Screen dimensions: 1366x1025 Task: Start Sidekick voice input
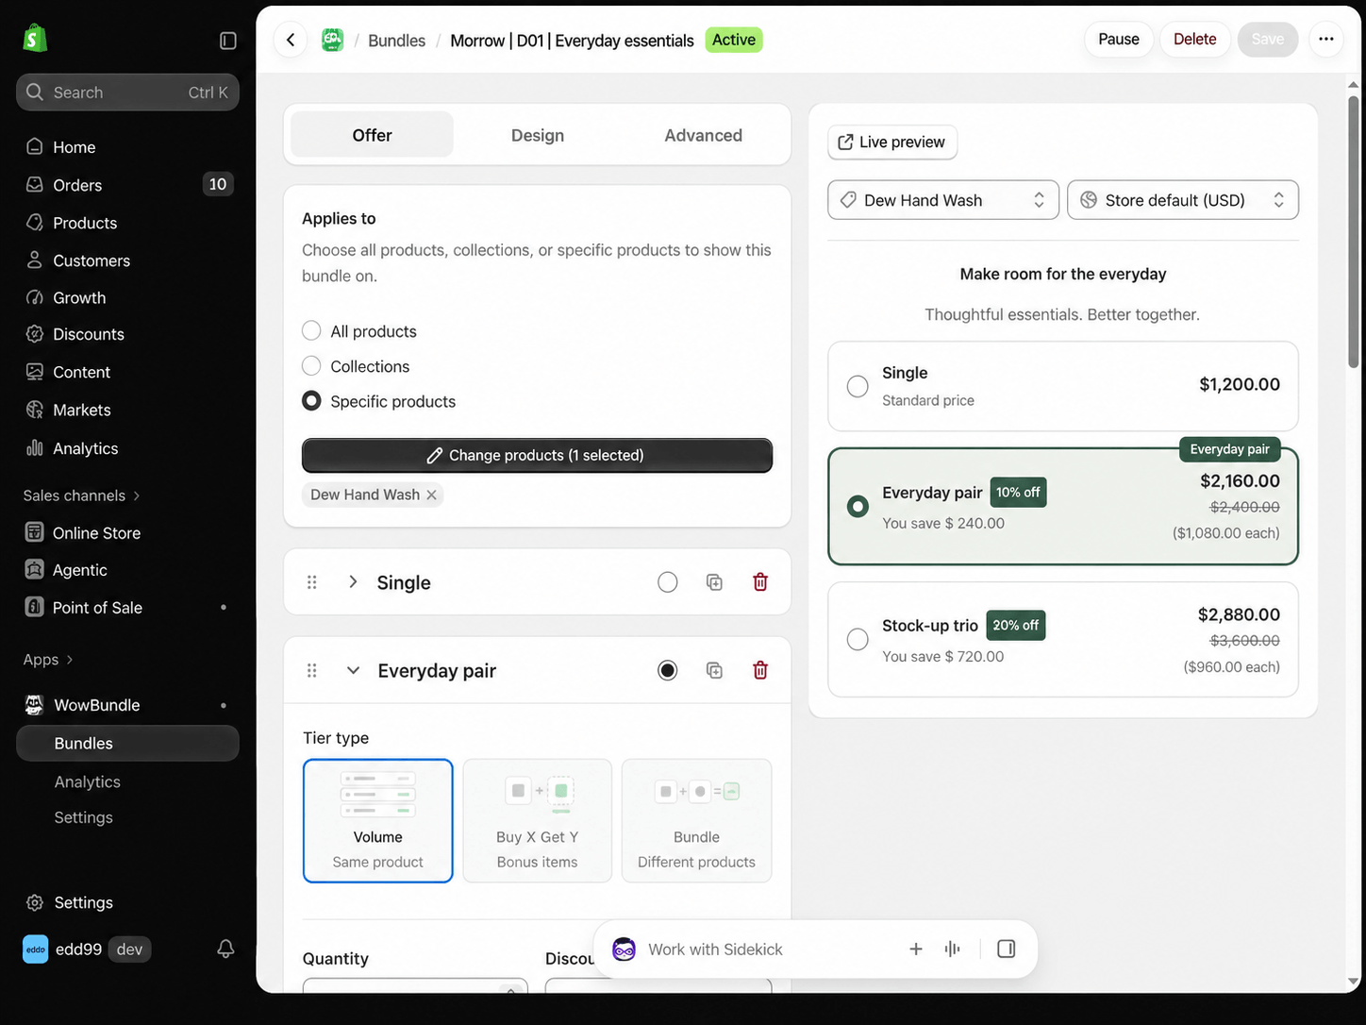coord(953,949)
